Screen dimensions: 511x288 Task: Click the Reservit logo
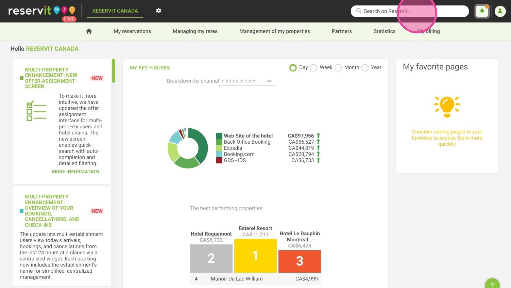coord(42,11)
